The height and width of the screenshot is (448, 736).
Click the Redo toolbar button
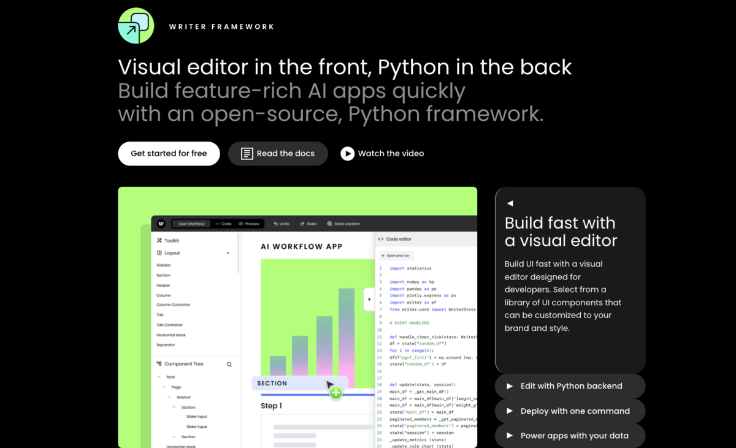click(x=309, y=224)
